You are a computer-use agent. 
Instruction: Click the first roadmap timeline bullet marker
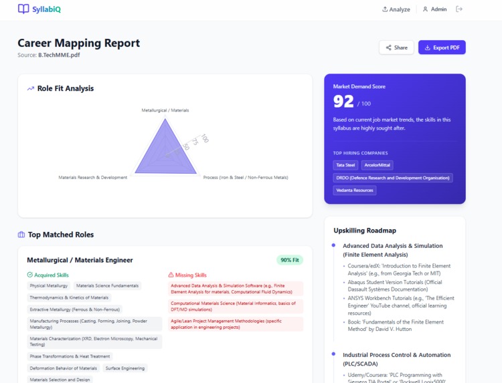tap(333, 245)
